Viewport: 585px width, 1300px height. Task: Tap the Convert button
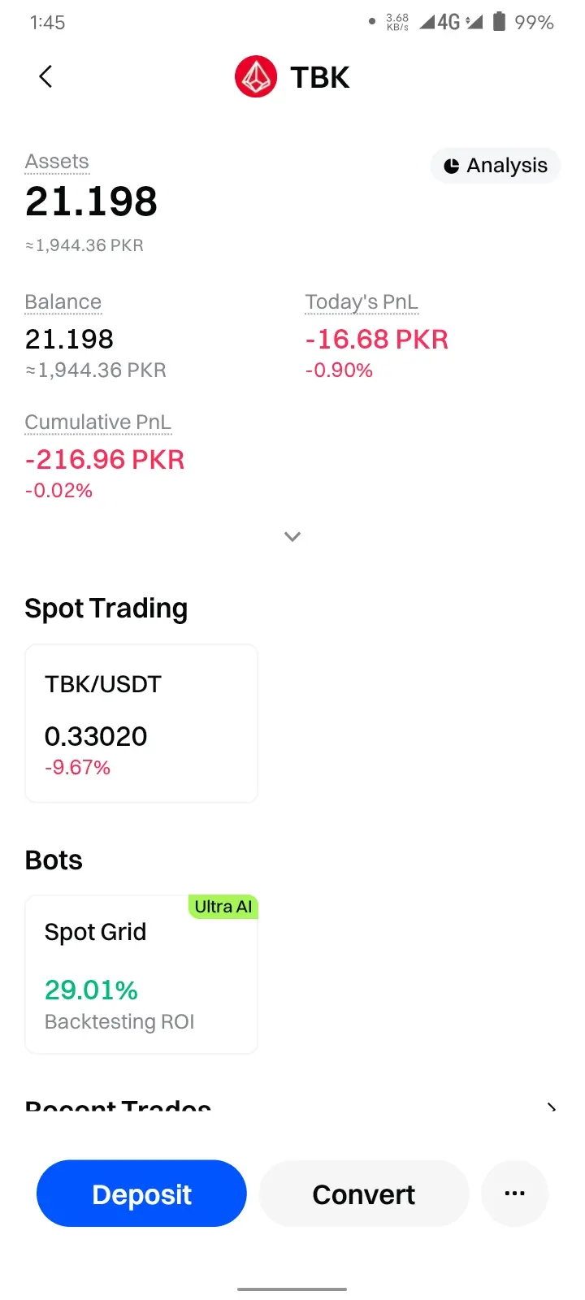pos(364,1194)
